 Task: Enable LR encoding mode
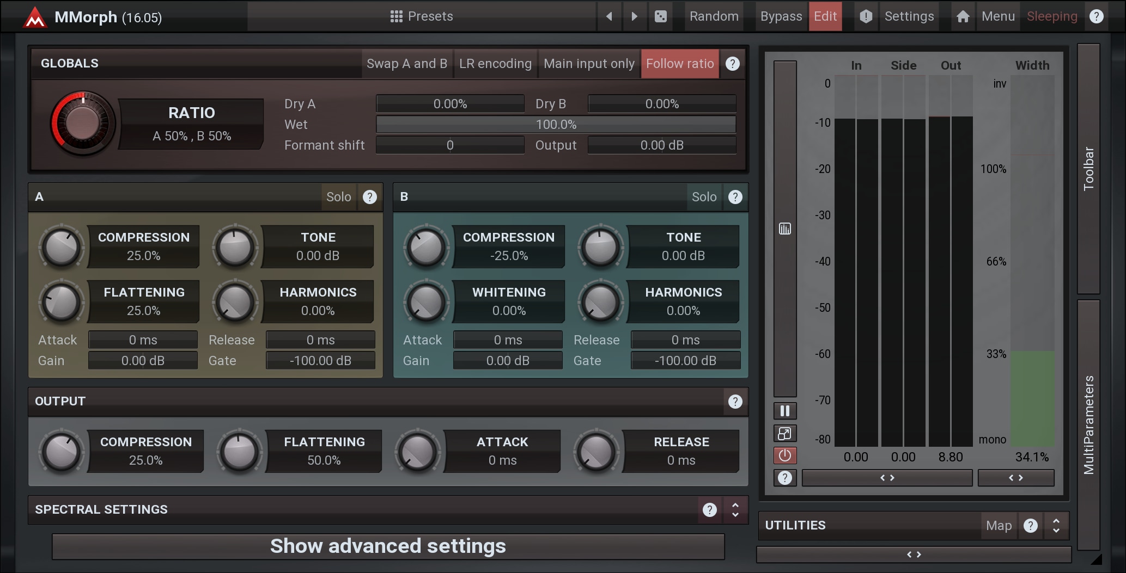pos(495,64)
